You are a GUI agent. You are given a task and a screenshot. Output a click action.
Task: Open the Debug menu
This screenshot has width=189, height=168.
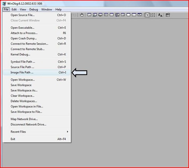coord(34,10)
